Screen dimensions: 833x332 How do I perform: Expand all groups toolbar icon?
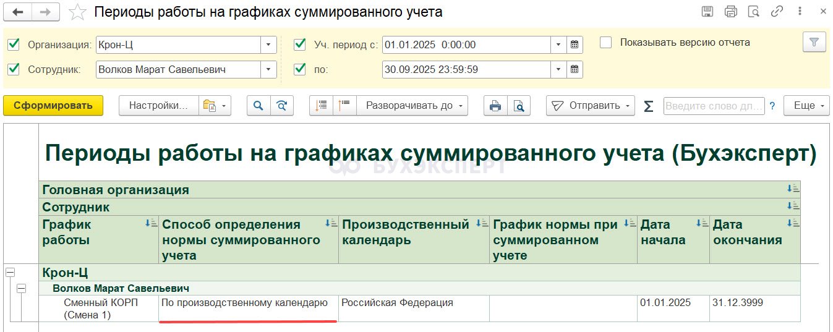[x=344, y=106]
